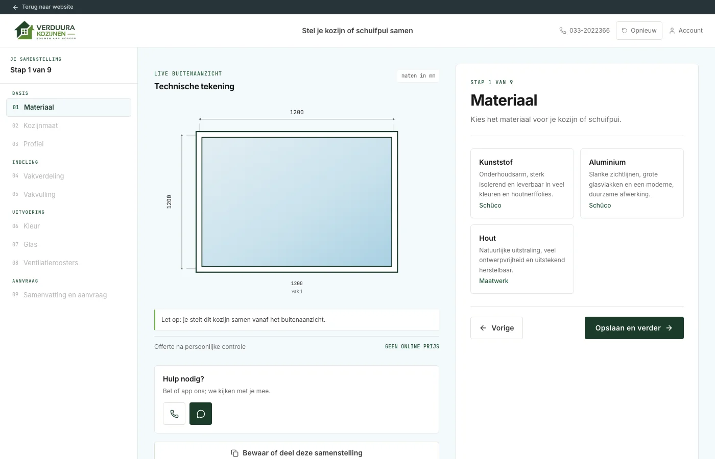Viewport: 715px width, 459px height.
Task: Go to step 07 Glas
Action: pos(68,244)
